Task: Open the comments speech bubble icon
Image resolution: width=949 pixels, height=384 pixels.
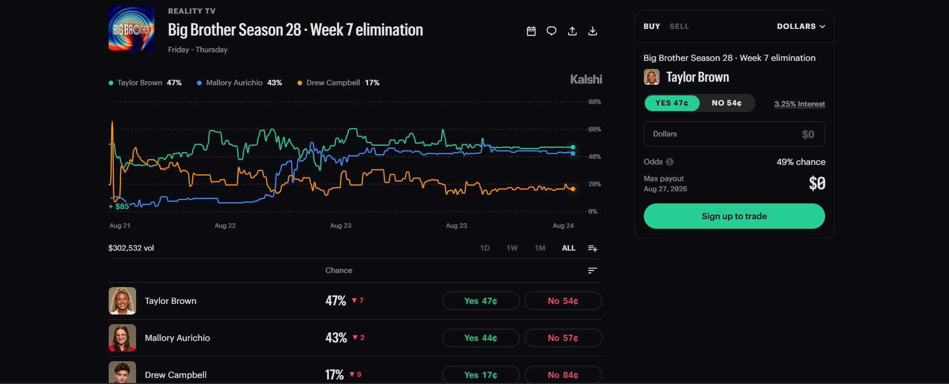Action: tap(551, 31)
